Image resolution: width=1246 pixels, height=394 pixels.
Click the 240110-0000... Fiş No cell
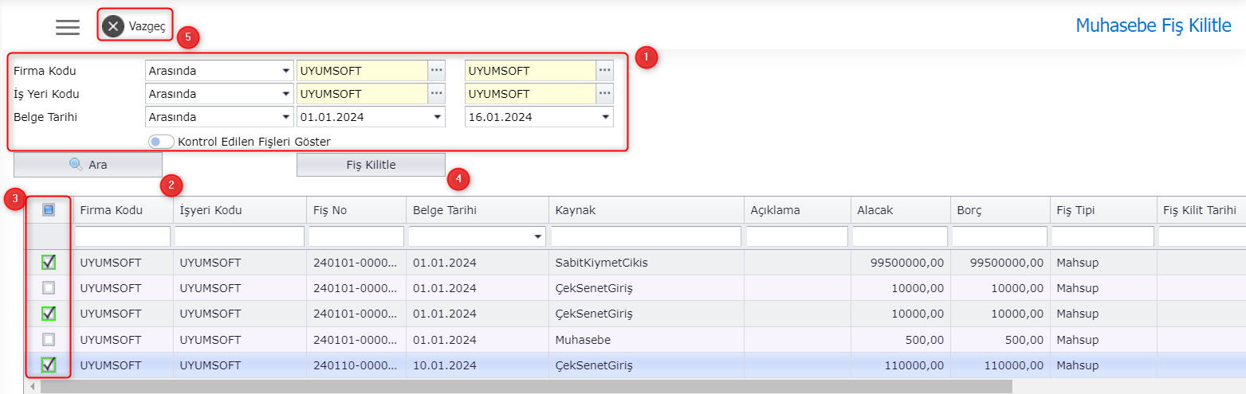click(356, 365)
